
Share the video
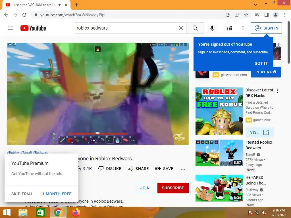click(x=138, y=169)
